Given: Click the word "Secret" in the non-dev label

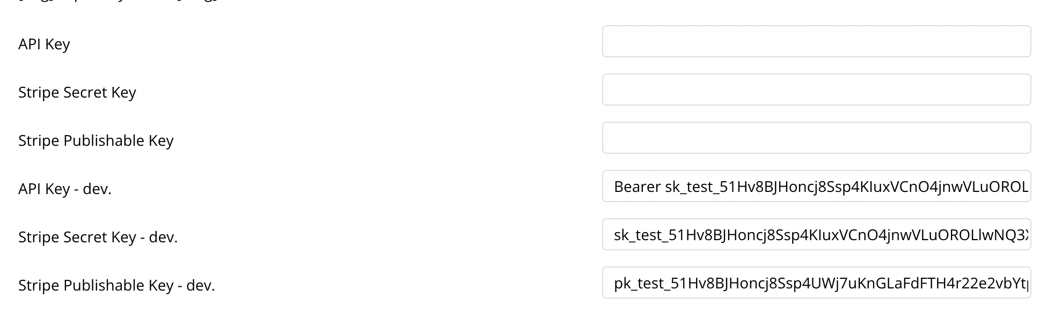Looking at the screenshot, I should 85,92.
